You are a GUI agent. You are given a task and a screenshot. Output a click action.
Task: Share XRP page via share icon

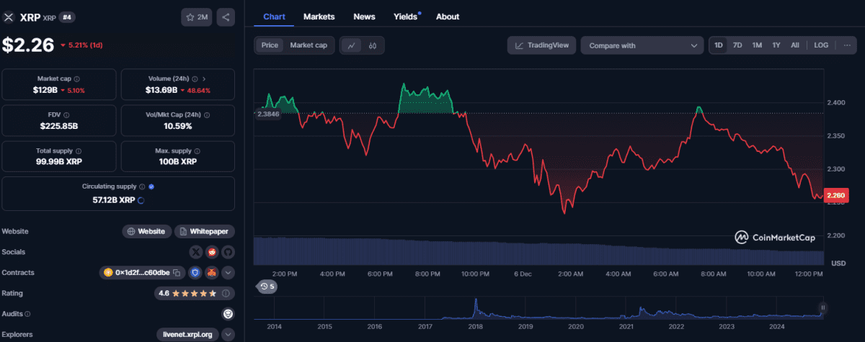pos(226,17)
